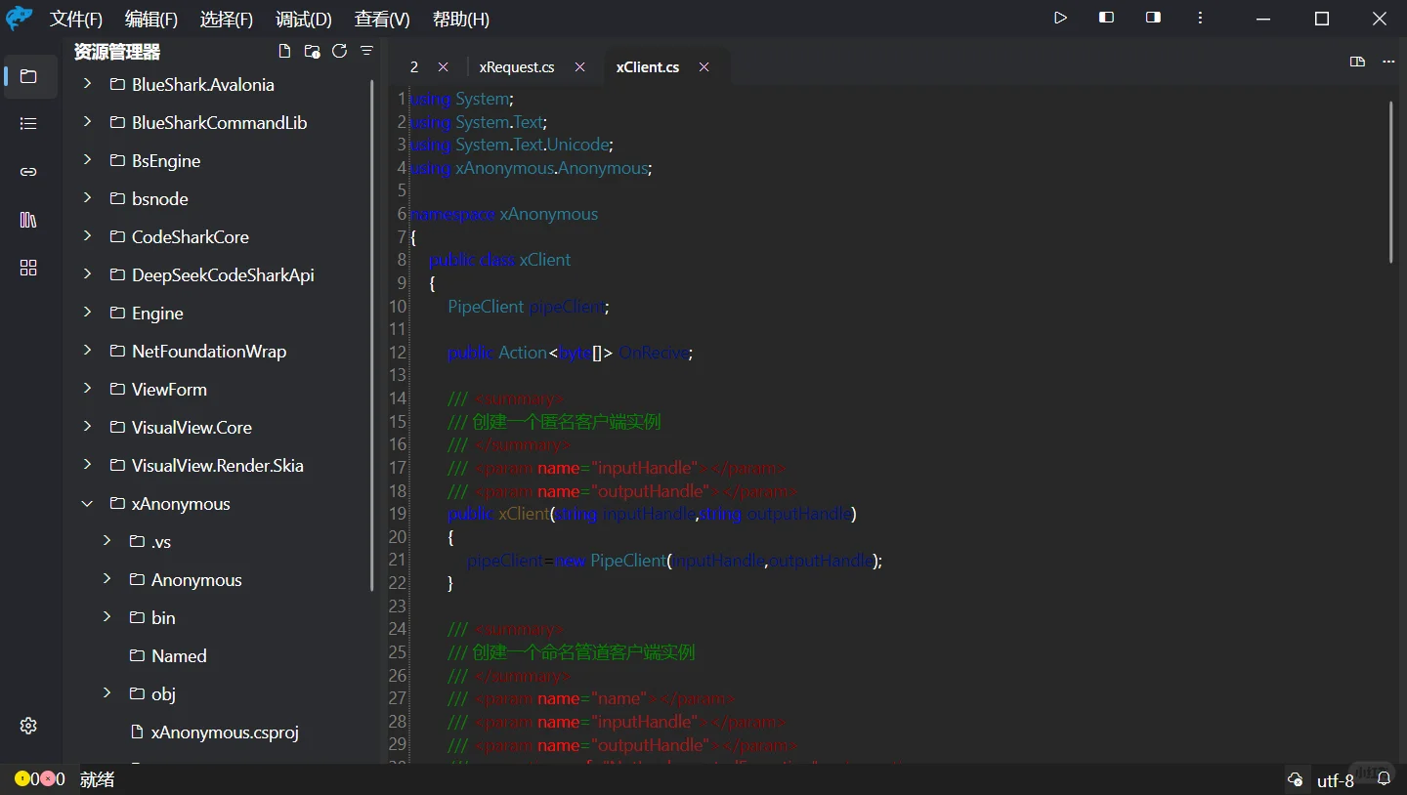Click the editor vertical scrollbar thumb
This screenshot has height=795, width=1407.
tap(1390, 181)
